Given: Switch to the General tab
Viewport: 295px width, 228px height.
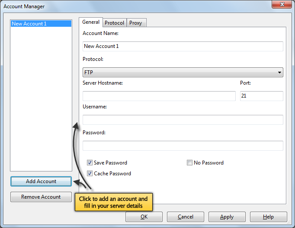Looking at the screenshot, I should [x=91, y=22].
